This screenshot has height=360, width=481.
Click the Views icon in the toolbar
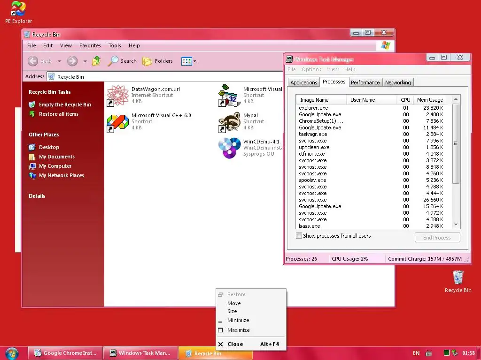186,61
